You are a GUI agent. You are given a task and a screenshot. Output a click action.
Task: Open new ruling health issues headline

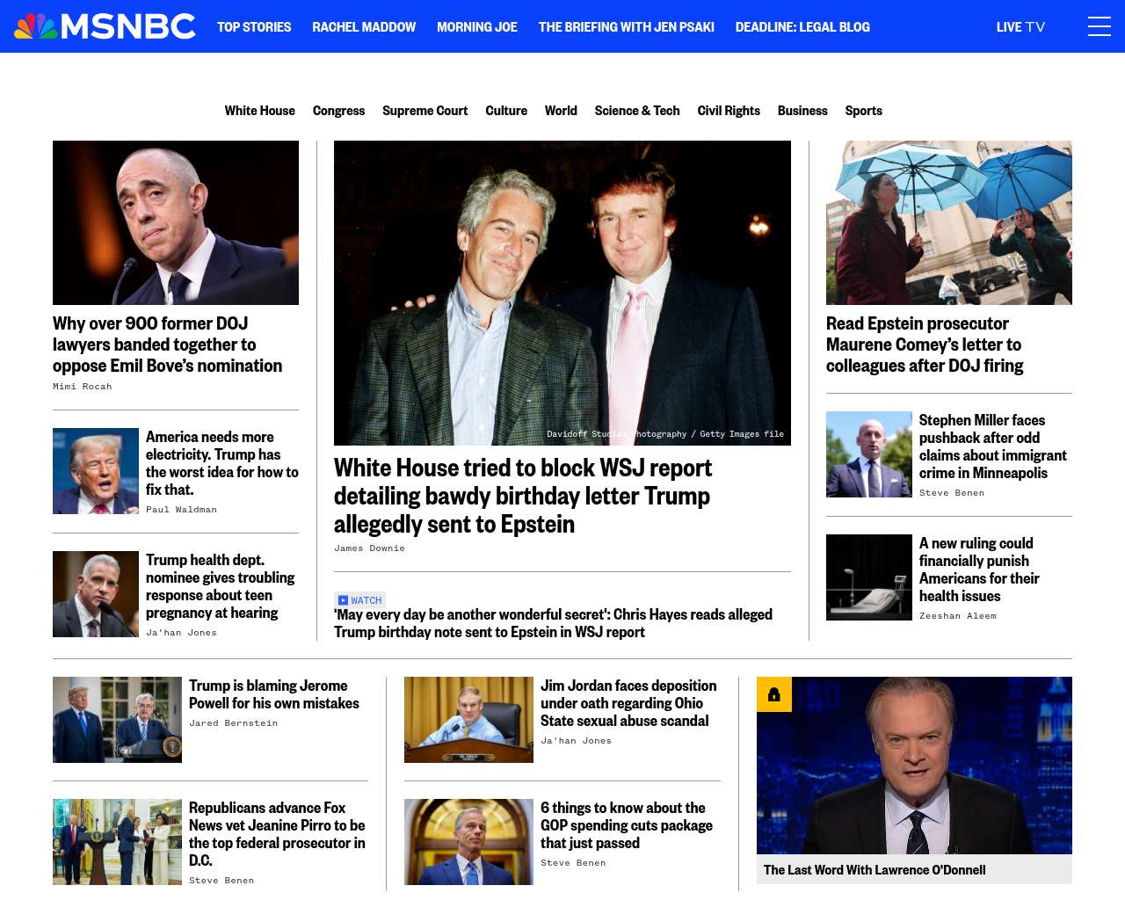979,570
